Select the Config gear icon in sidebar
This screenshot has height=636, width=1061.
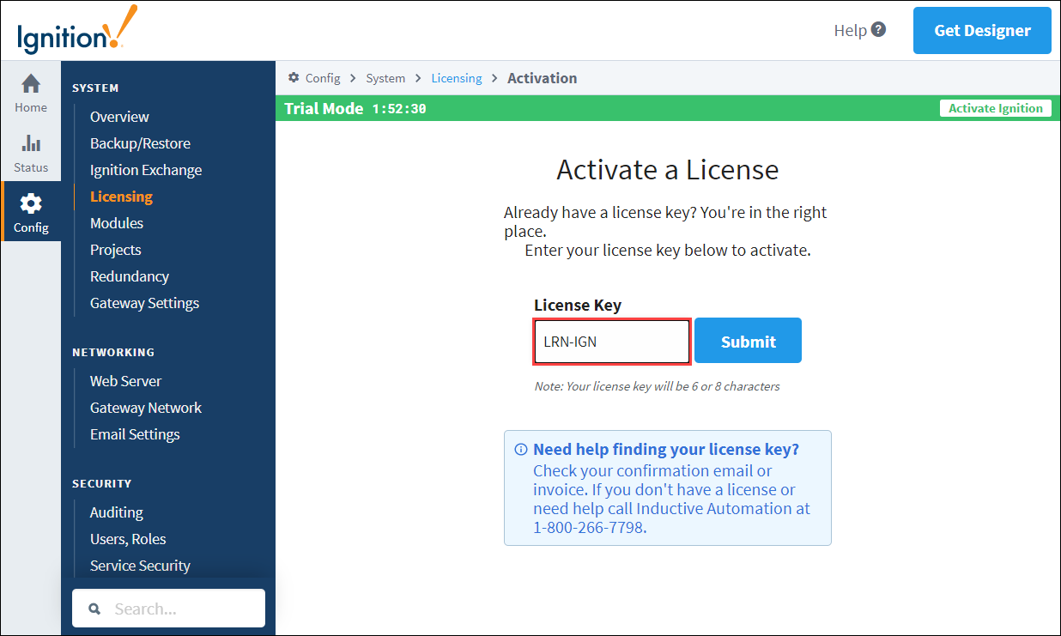click(31, 203)
